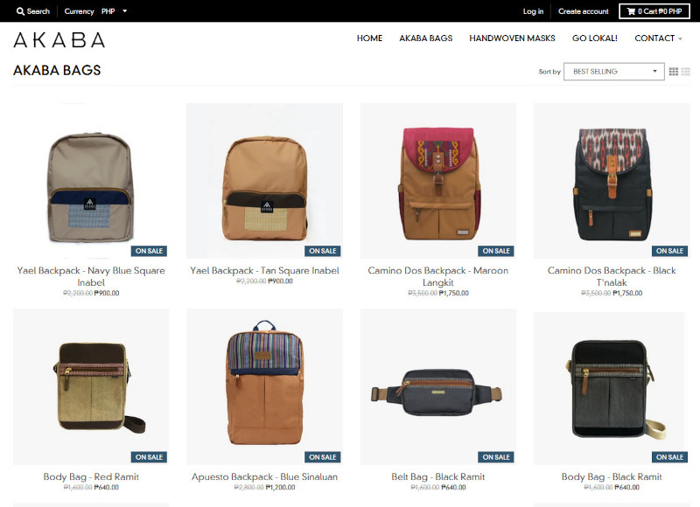Open Camino Dos Maroon Langkit backpack image

(x=438, y=181)
